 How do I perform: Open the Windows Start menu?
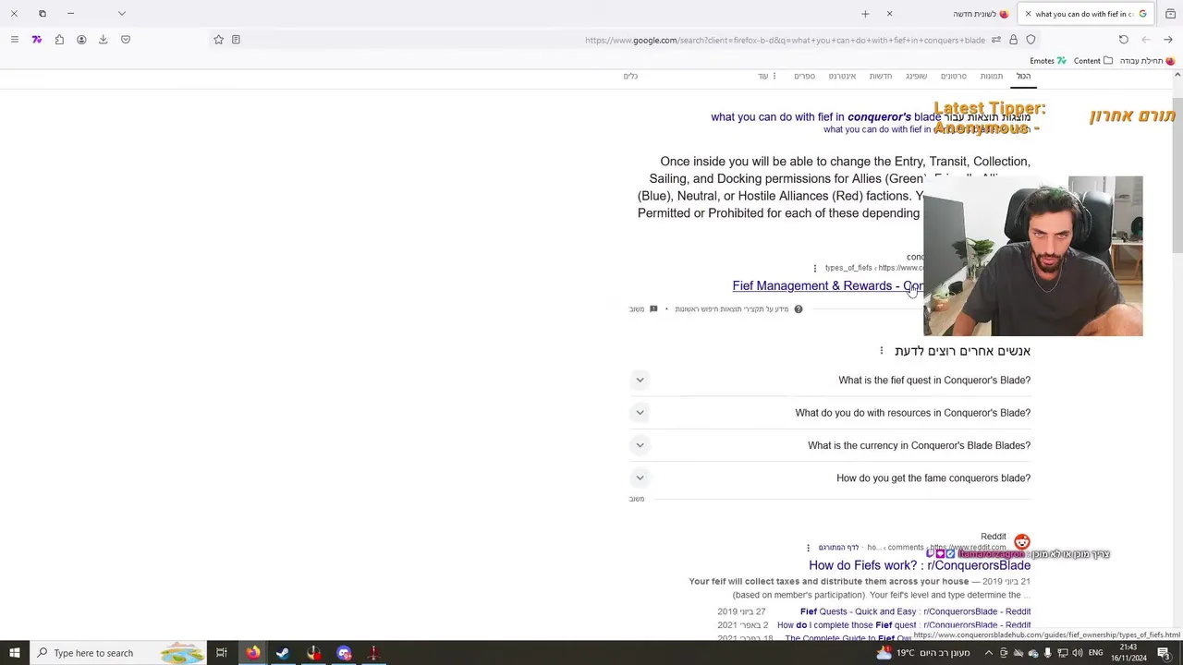15,653
